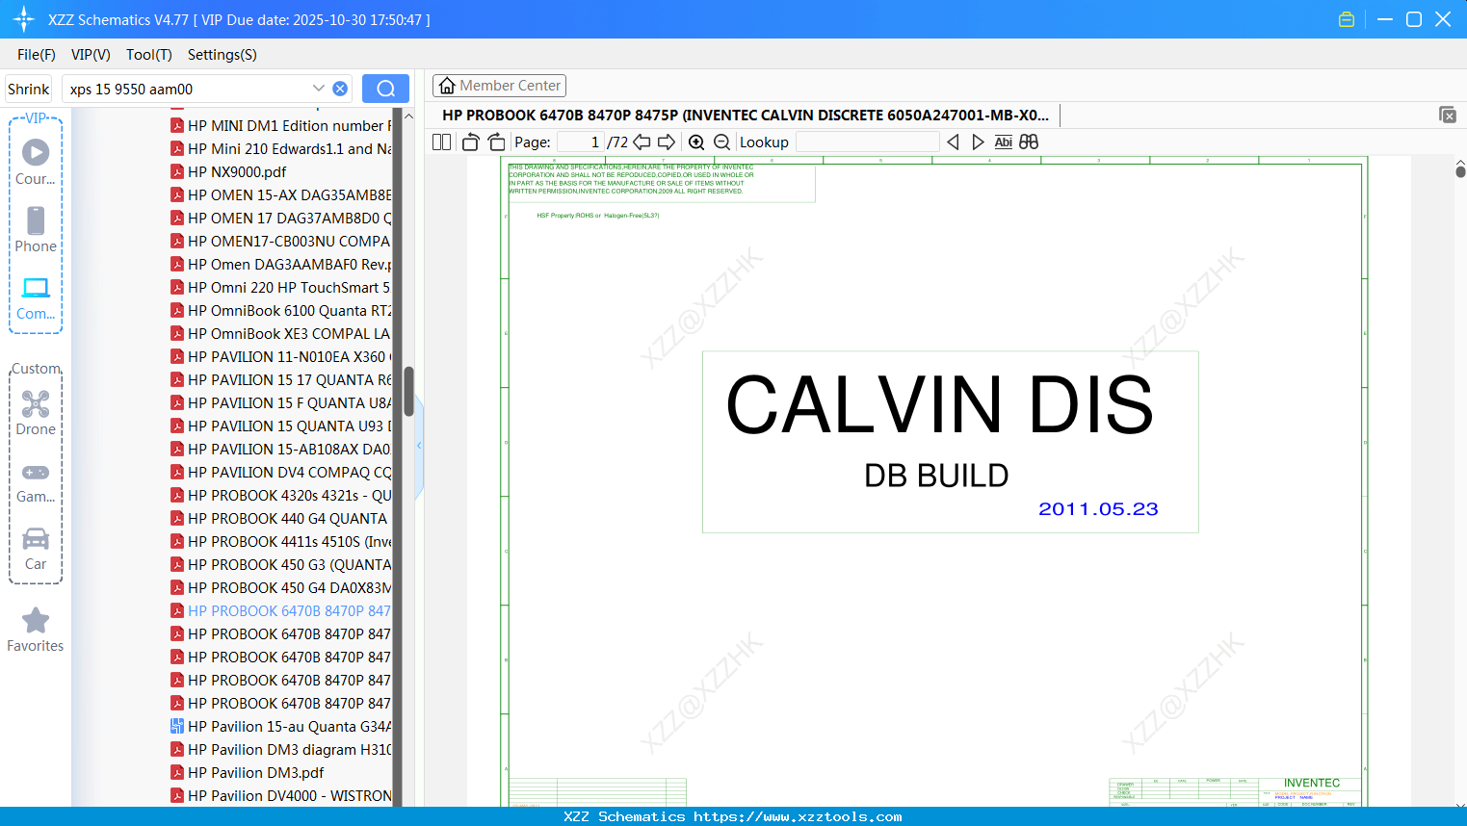Screen dimensions: 1467x826
Task: Open HP PAVILION 15-AB108AX file
Action: coord(280,450)
